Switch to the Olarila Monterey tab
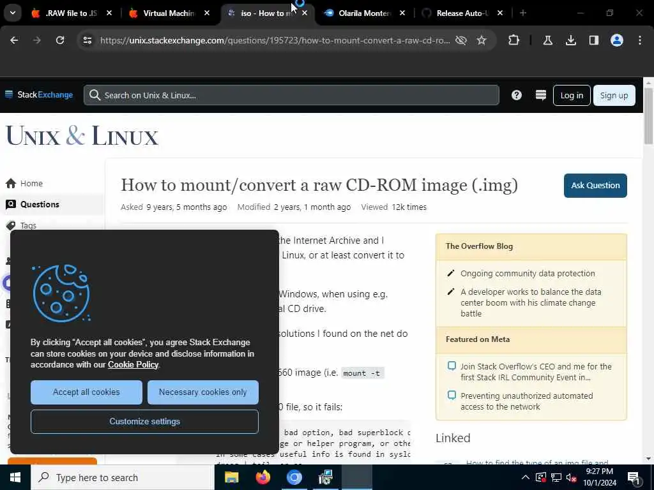 (363, 13)
